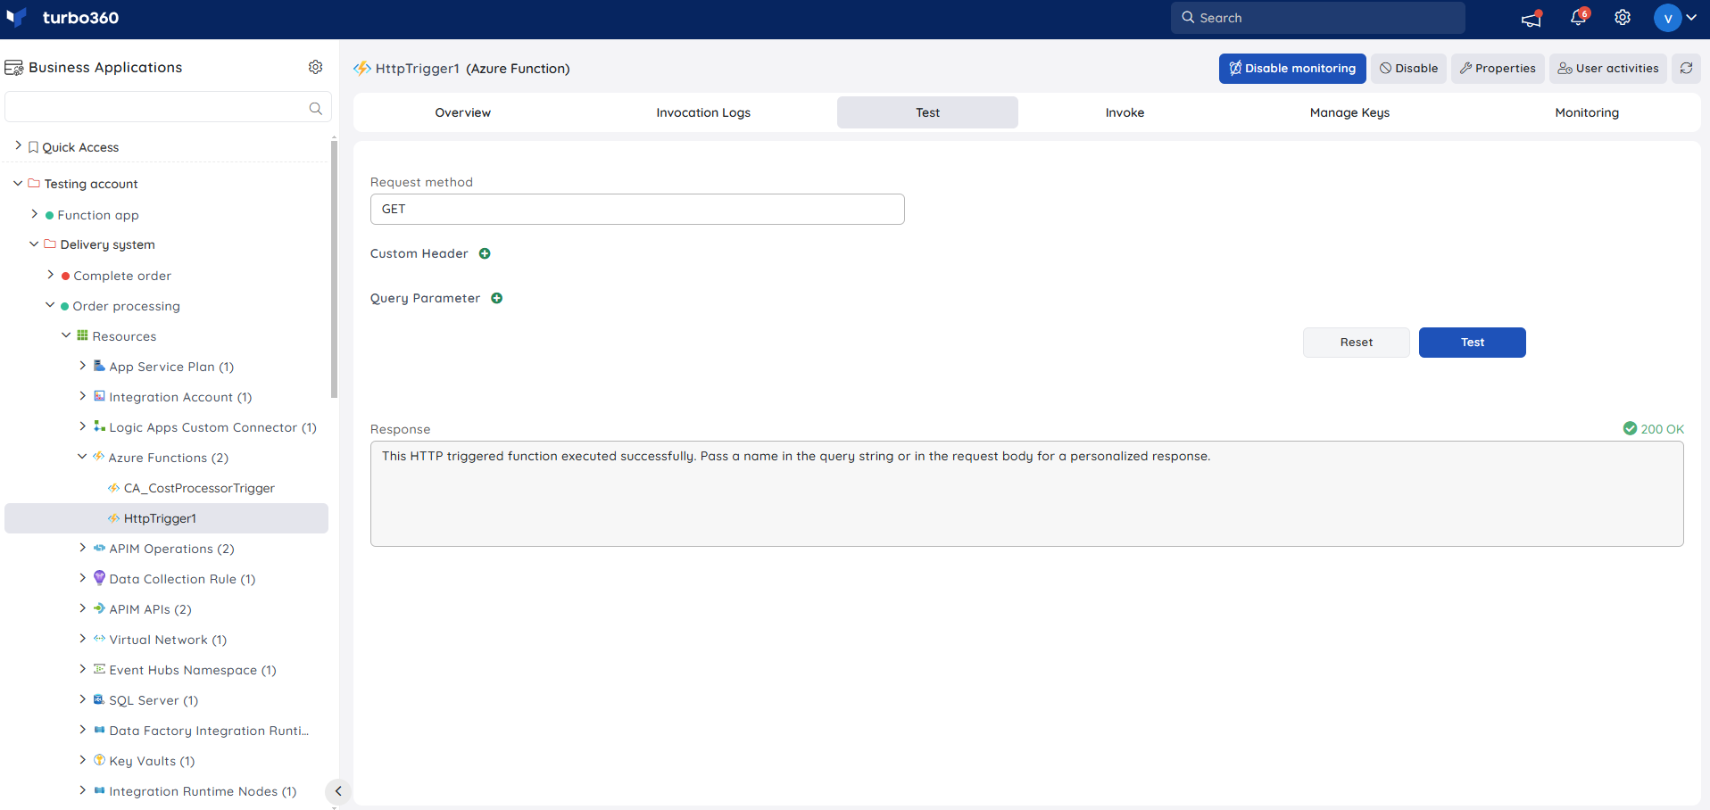Image resolution: width=1710 pixels, height=810 pixels.
Task: Collapse the Resources tree node
Action: (x=66, y=335)
